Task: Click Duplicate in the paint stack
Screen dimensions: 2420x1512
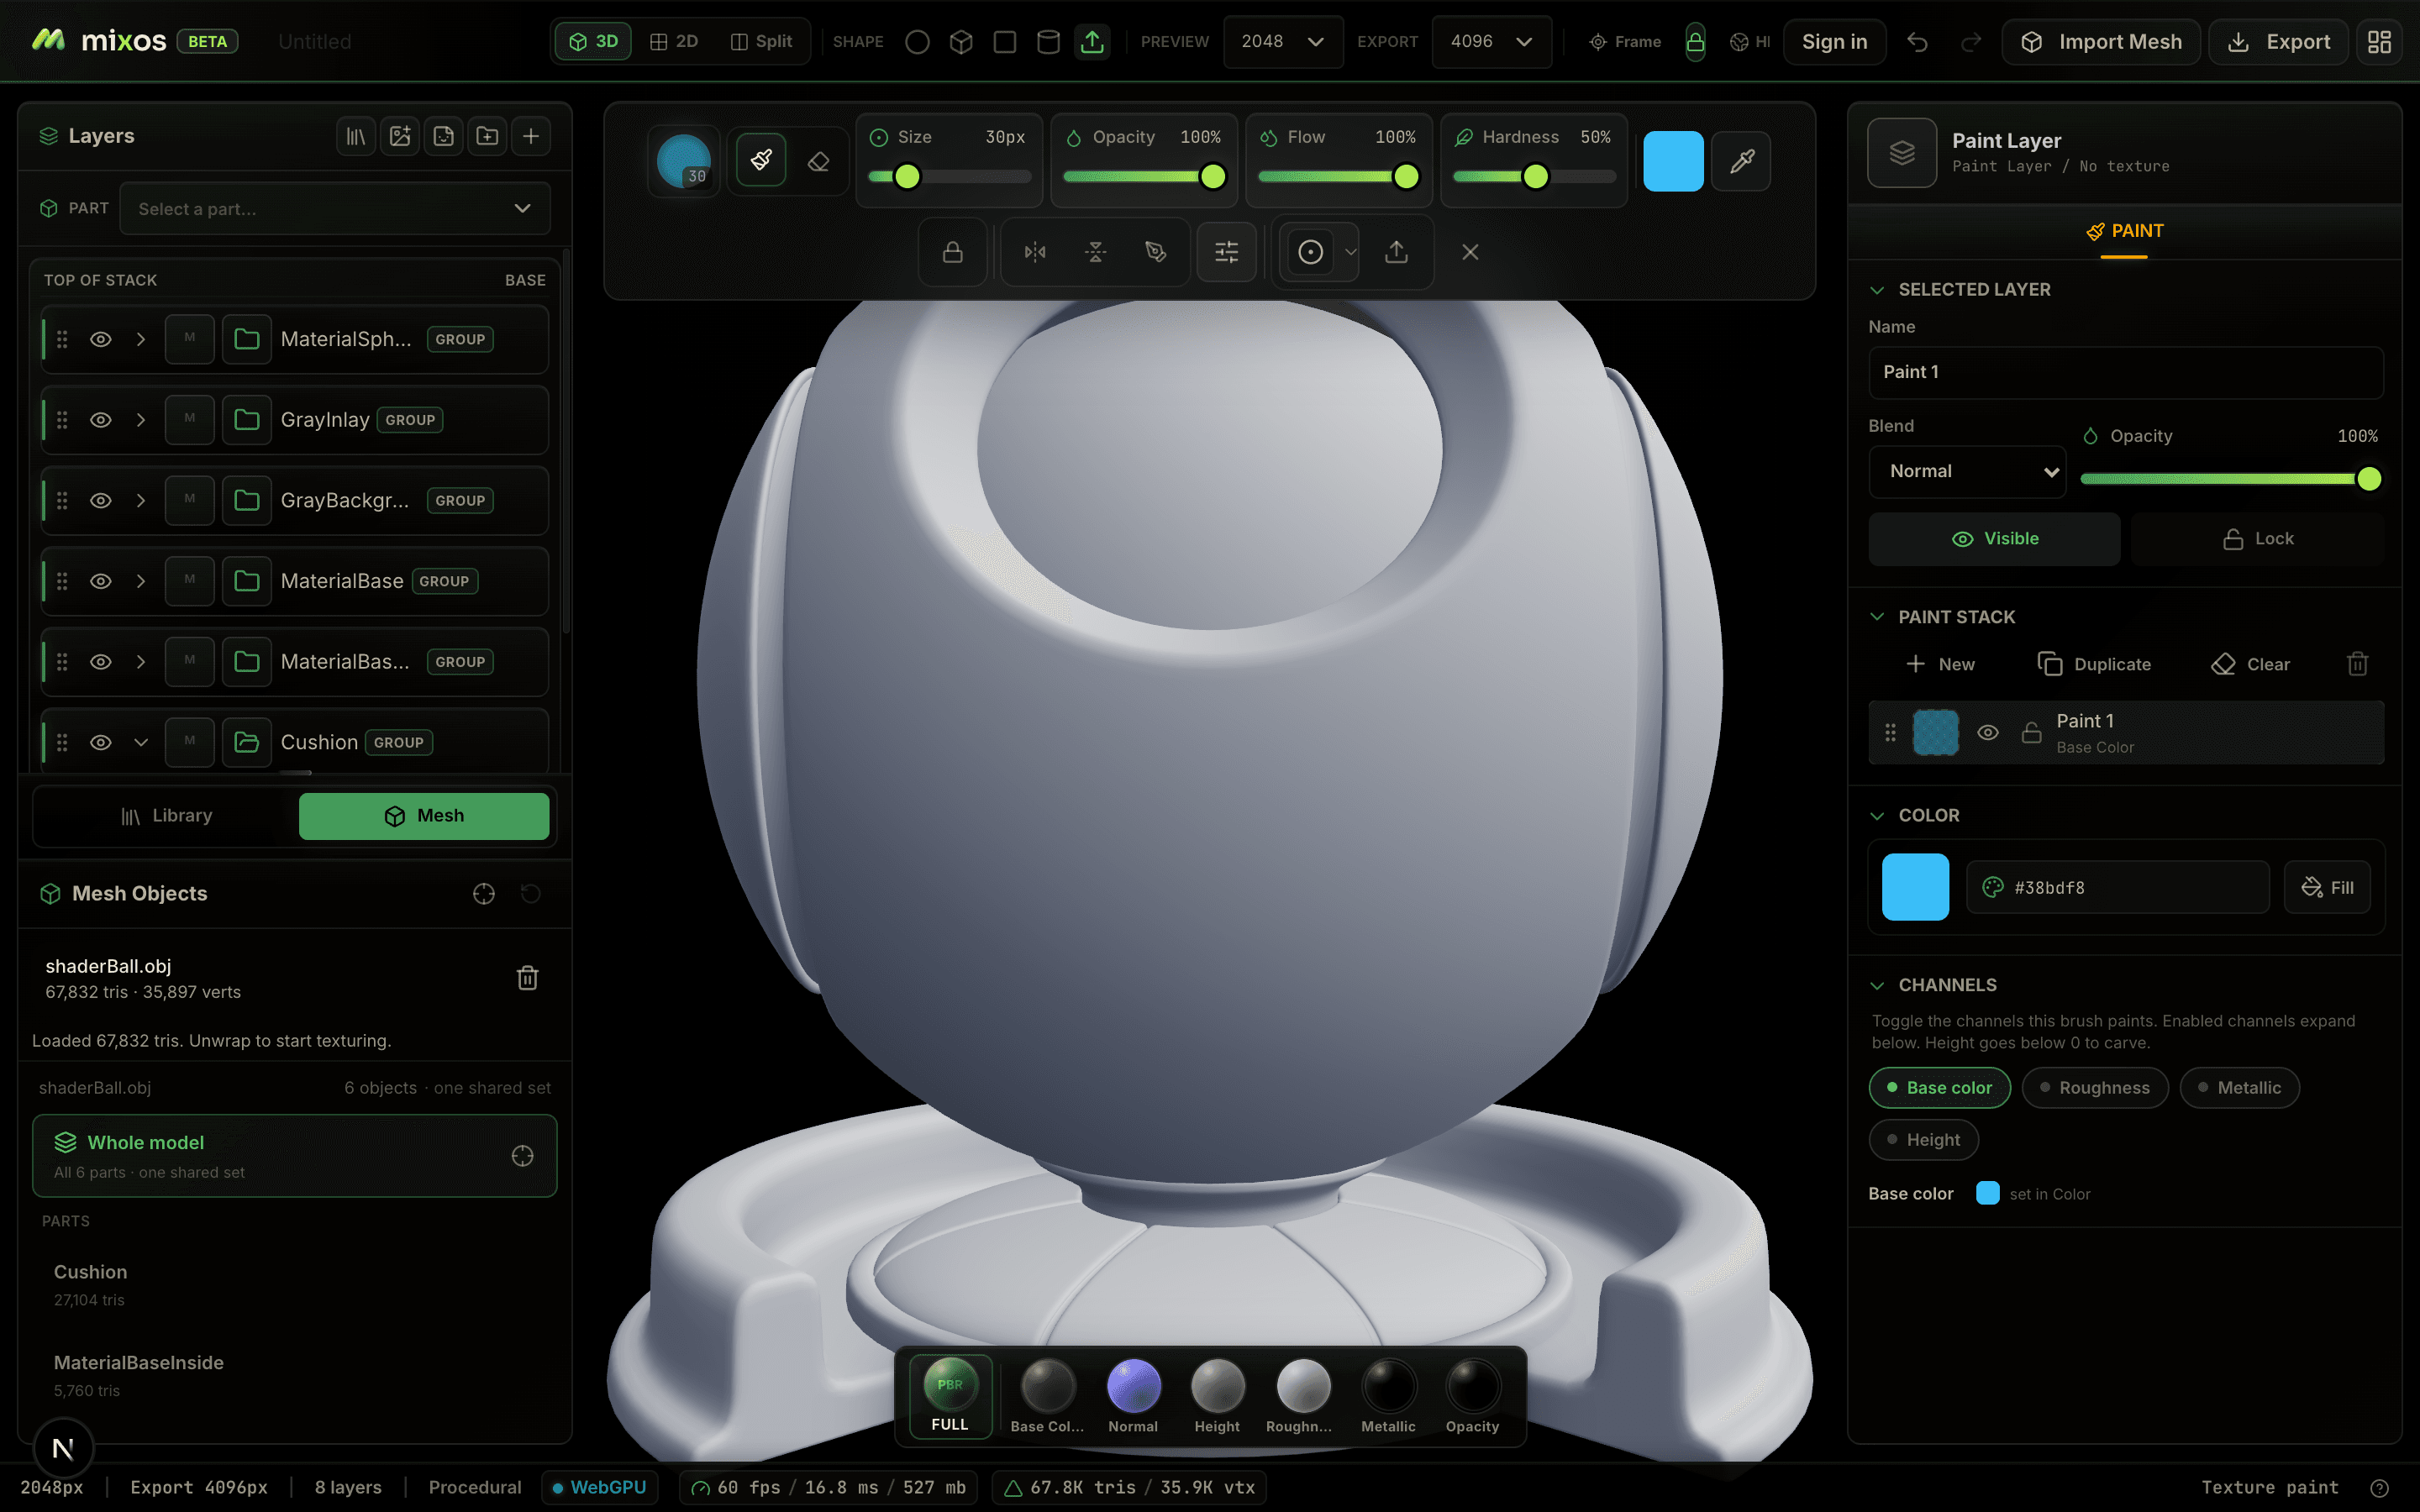Action: click(2094, 664)
